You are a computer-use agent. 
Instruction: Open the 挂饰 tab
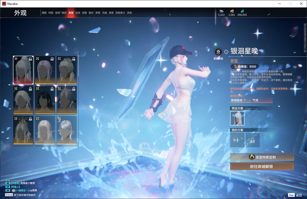click(x=57, y=13)
